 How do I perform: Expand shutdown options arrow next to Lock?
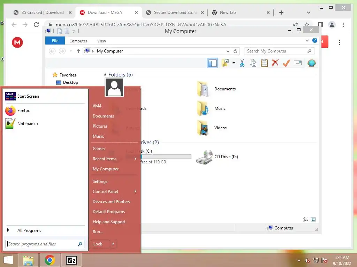(113, 244)
